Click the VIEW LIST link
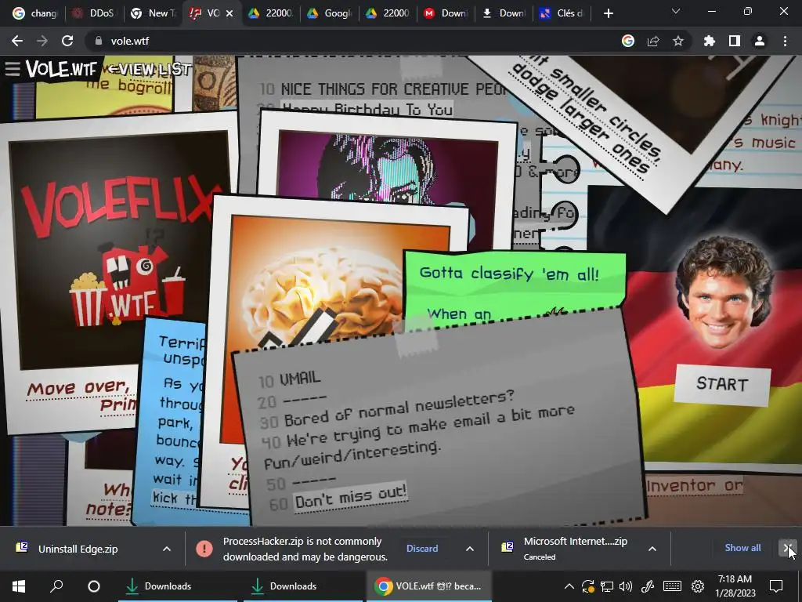The image size is (802, 602). coord(150,69)
